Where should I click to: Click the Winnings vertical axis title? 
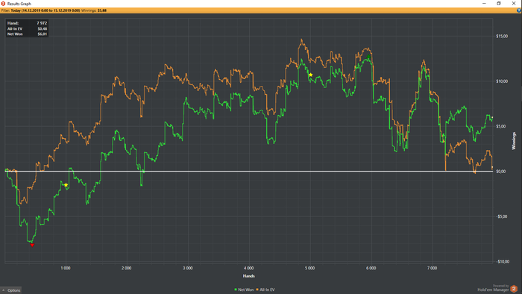[x=514, y=141]
